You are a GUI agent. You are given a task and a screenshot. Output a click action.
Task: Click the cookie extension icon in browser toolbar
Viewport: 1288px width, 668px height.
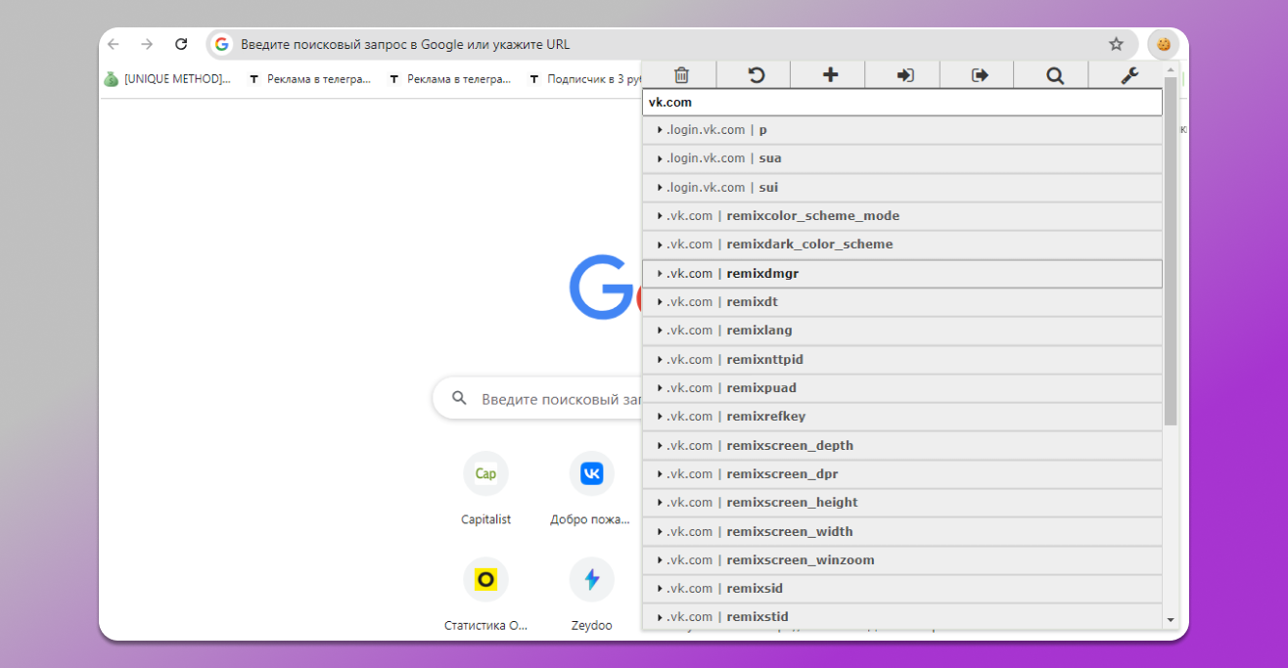tap(1163, 44)
